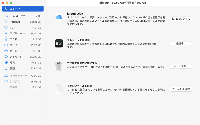Click the 6.7 GB size value
This screenshot has height=125, width=200.
tap(38, 16)
